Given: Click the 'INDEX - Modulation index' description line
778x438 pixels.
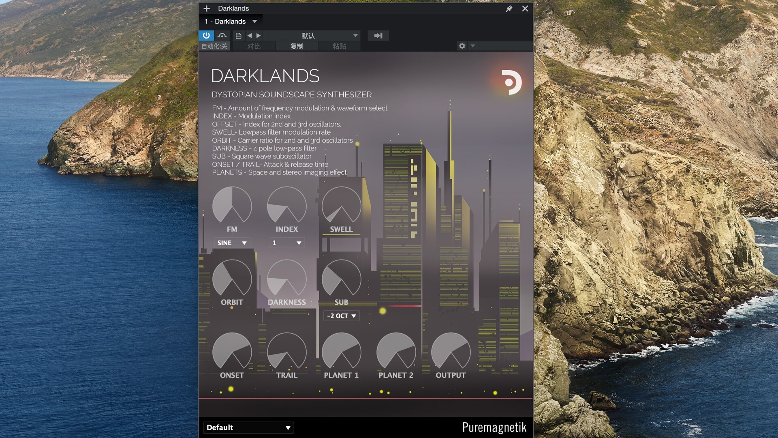Looking at the screenshot, I should 251,116.
